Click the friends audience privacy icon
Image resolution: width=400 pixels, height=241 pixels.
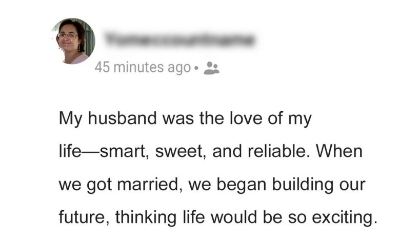tap(211, 68)
